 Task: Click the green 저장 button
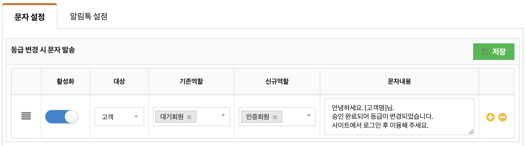click(494, 52)
